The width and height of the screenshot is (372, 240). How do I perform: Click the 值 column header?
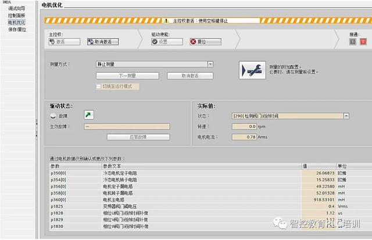click(x=319, y=166)
